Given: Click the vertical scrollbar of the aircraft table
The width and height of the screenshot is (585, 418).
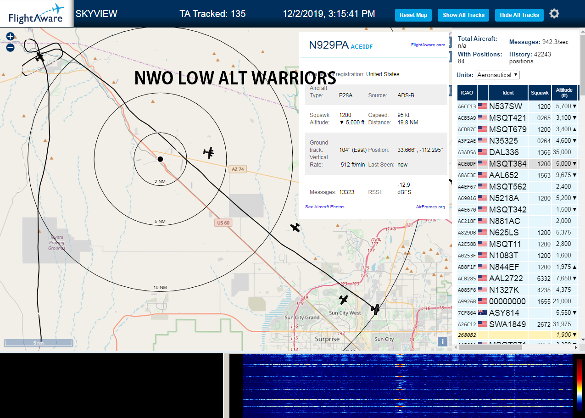Looking at the screenshot, I should click(x=582, y=64).
